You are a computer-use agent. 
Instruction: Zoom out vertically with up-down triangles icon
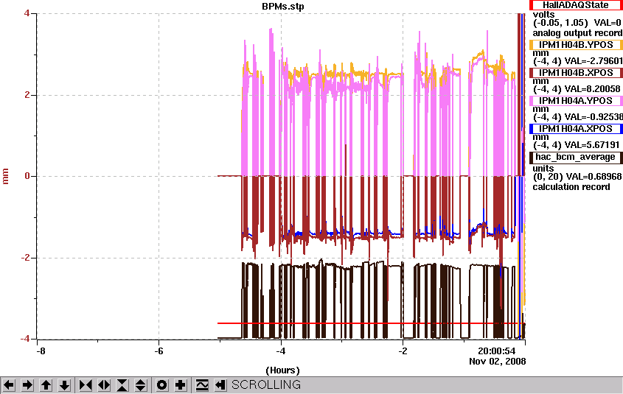pos(141,385)
